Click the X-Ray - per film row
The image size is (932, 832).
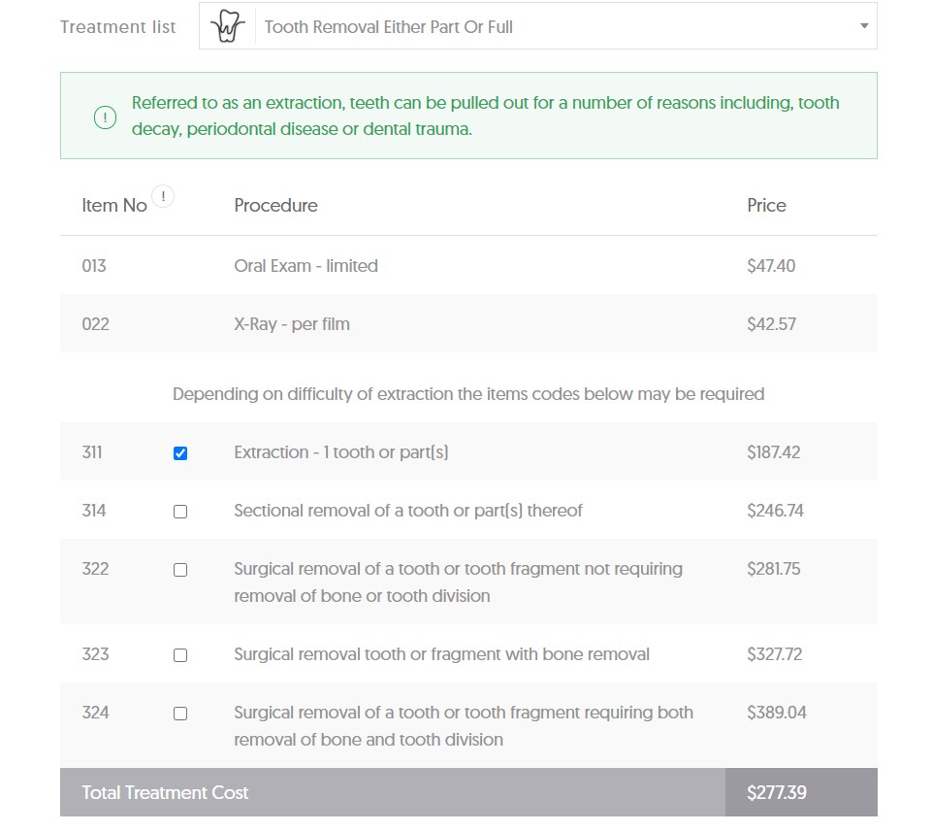468,323
